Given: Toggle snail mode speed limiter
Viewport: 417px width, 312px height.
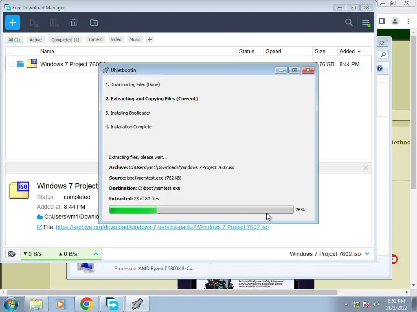Looking at the screenshot, I should click(12, 254).
